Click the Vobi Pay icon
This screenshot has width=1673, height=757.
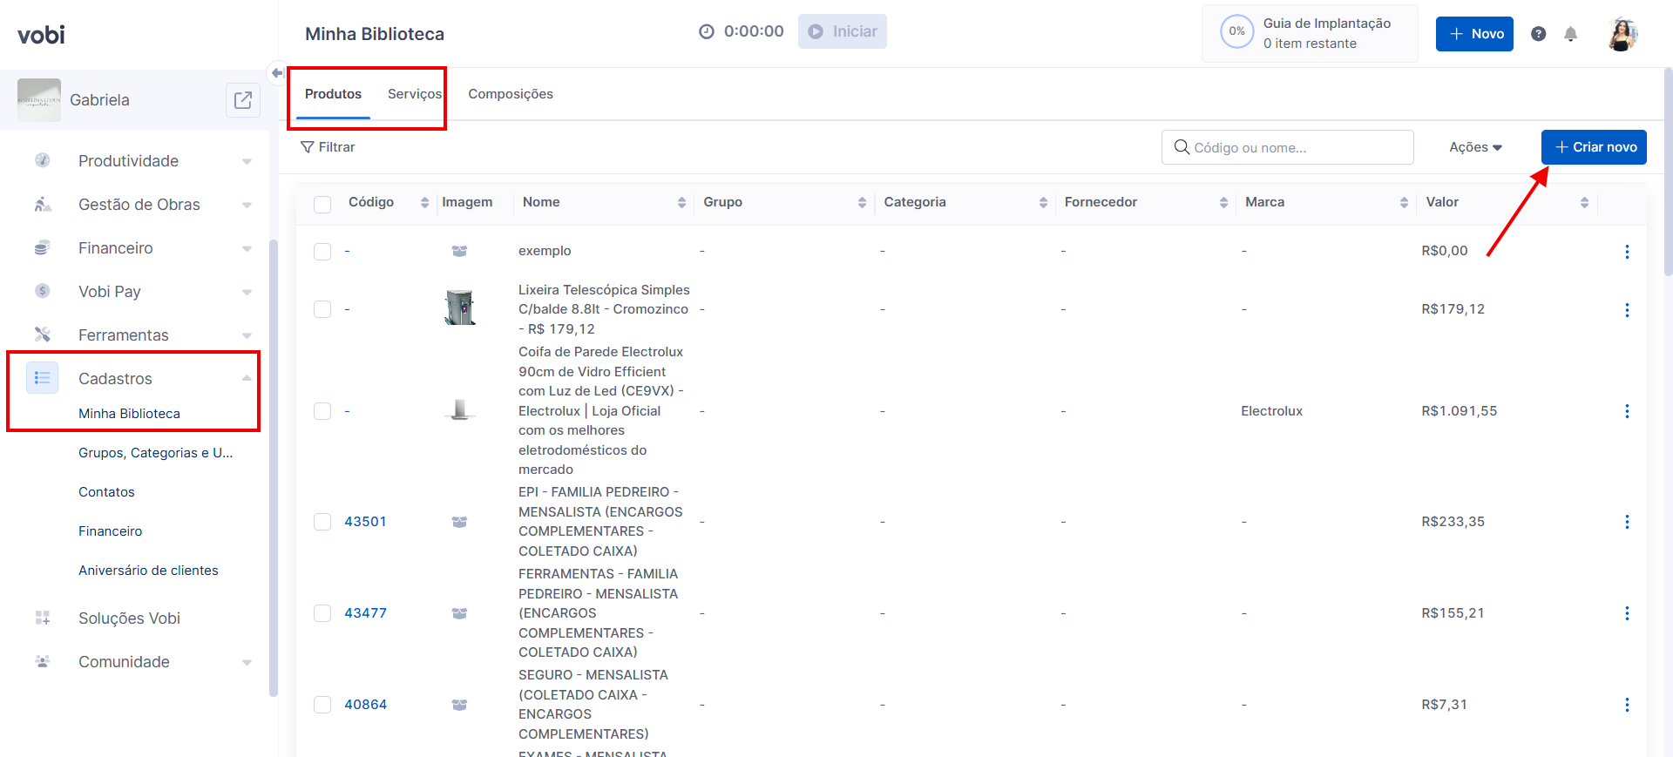coord(42,291)
